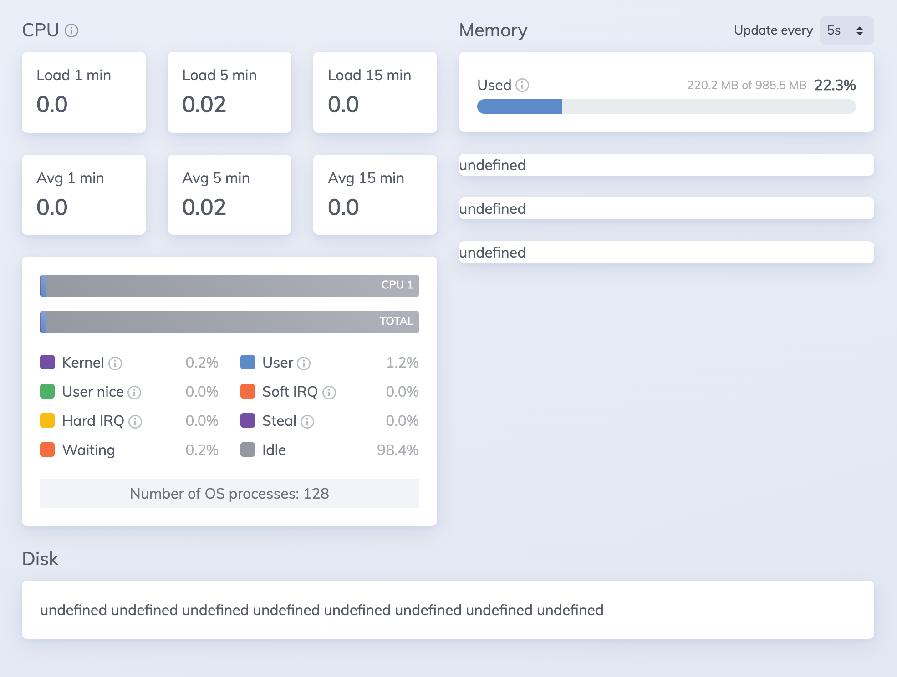This screenshot has height=677, width=897.
Task: Click the CPU section info icon
Action: pyautogui.click(x=71, y=31)
